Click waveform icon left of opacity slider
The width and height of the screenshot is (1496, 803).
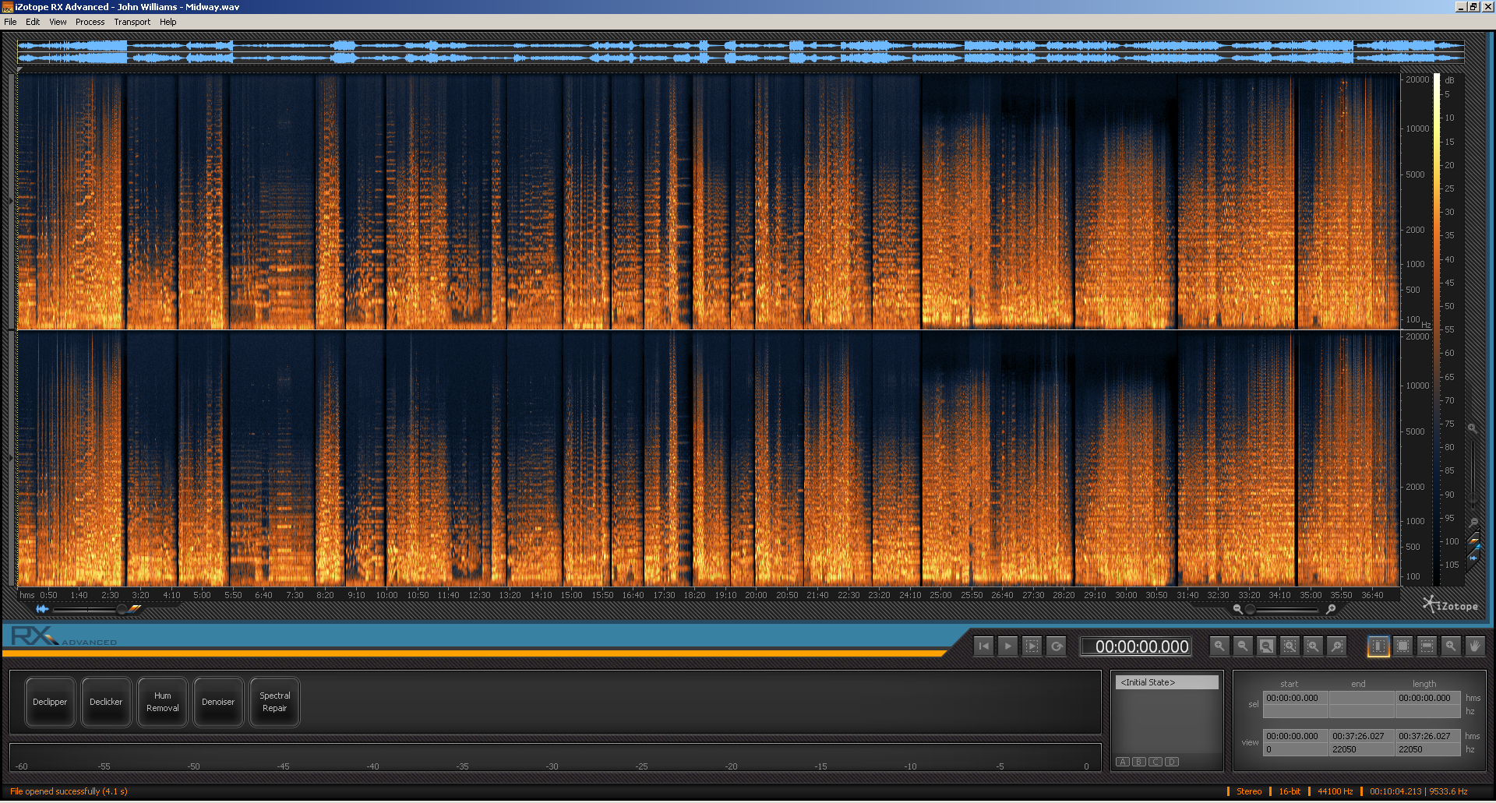[42, 609]
